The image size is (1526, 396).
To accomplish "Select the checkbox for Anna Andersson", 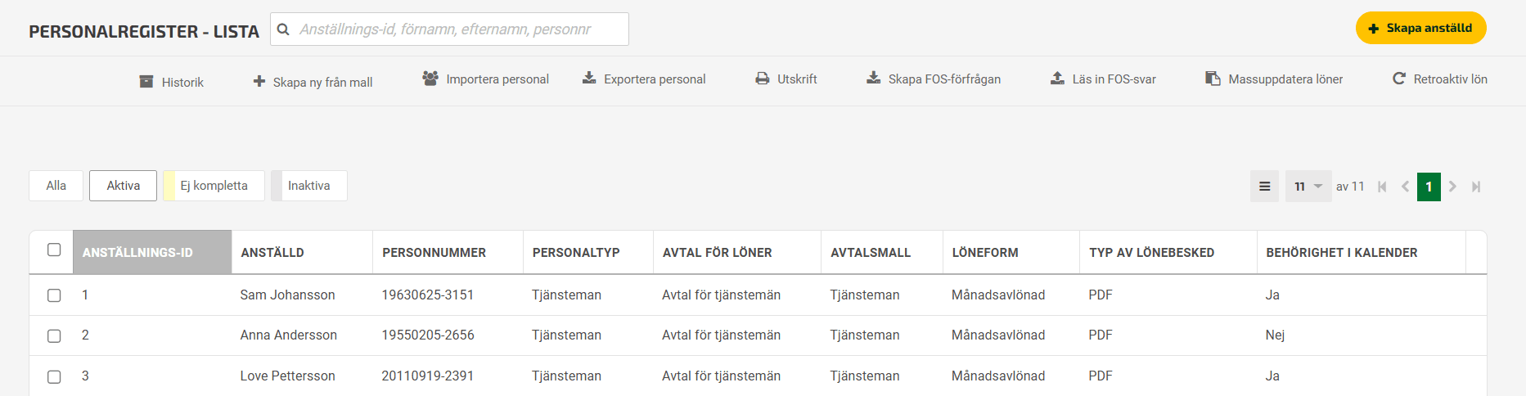I will 54,335.
